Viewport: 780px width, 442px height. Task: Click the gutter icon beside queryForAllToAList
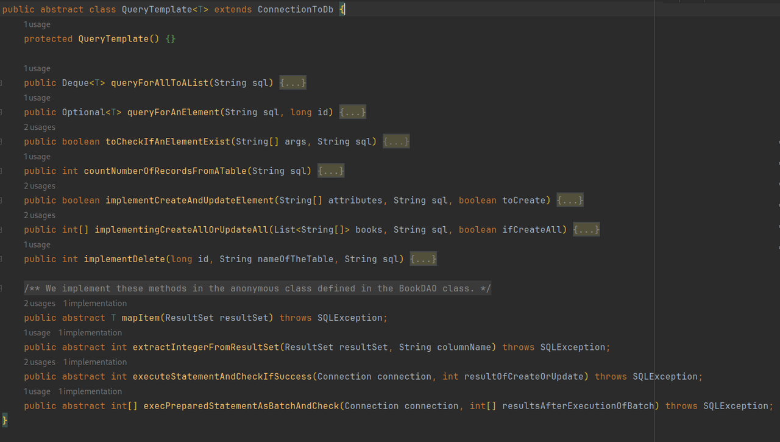3,82
